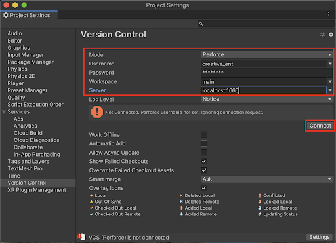Select the Physics 2D category
Viewport: 336px width, 243px height.
[22, 76]
